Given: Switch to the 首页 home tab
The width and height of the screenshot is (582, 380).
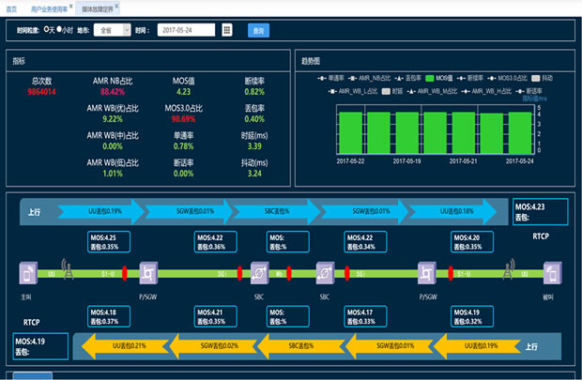Looking at the screenshot, I should pos(11,7).
